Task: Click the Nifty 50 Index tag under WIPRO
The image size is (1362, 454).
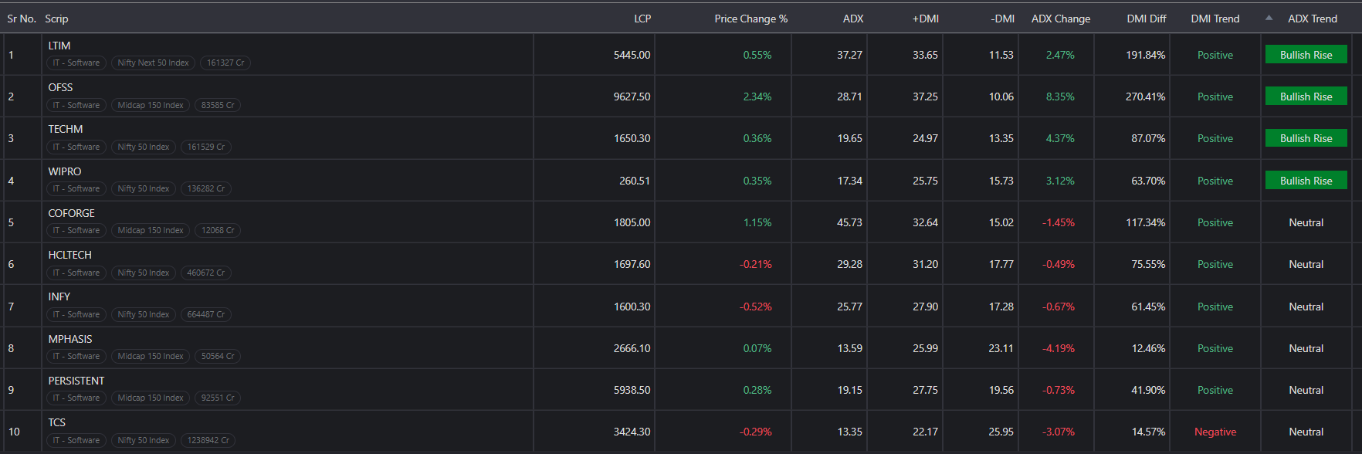Action: 144,188
